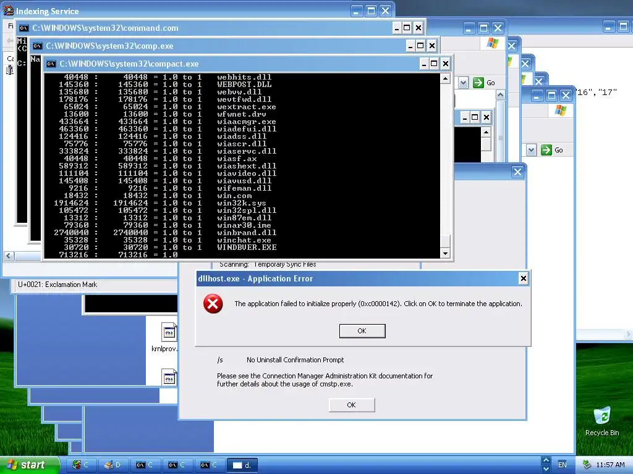Click the 'Scanning: Temporary Sync Files' text
Viewport: 633px width, 474px height.
[x=268, y=264]
